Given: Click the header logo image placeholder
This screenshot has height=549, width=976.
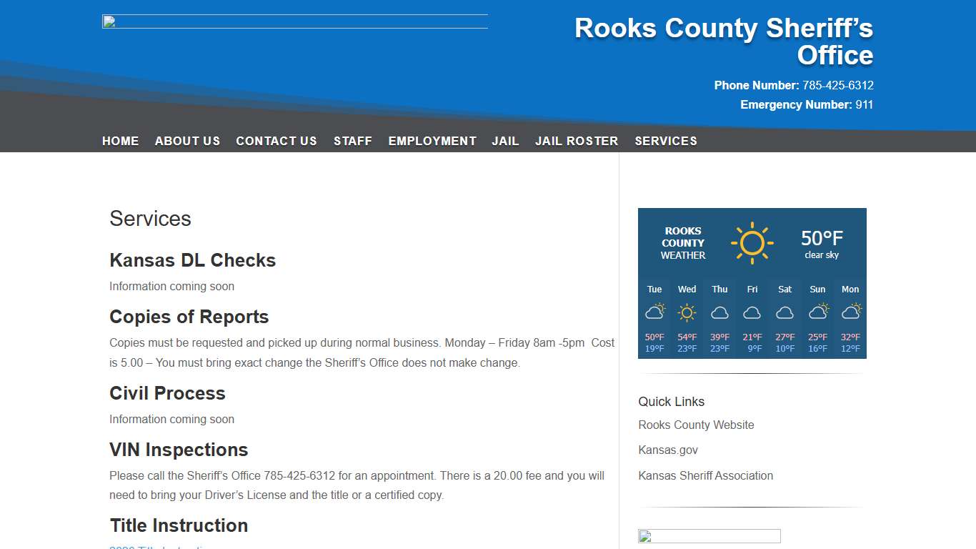Looking at the screenshot, I should [294, 21].
